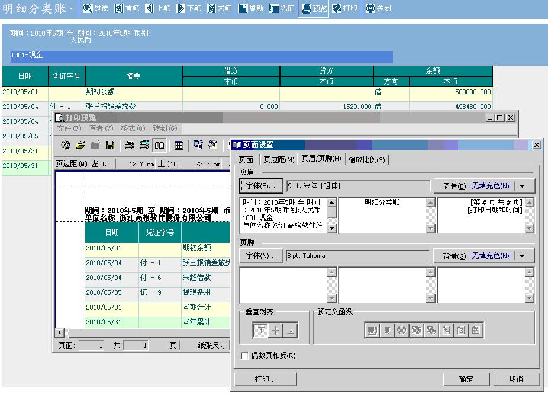Click the floppy disk save icon
This screenshot has height=393, width=548.
[x=110, y=145]
